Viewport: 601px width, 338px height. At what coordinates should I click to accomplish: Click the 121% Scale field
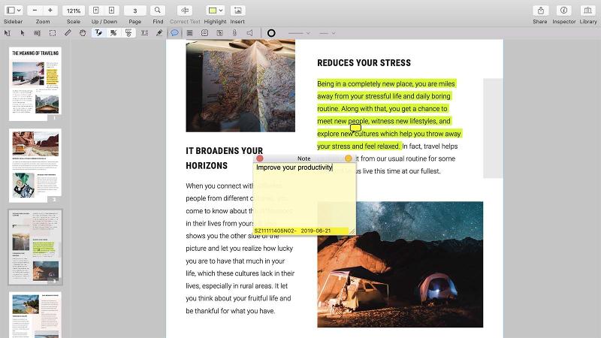tap(73, 11)
